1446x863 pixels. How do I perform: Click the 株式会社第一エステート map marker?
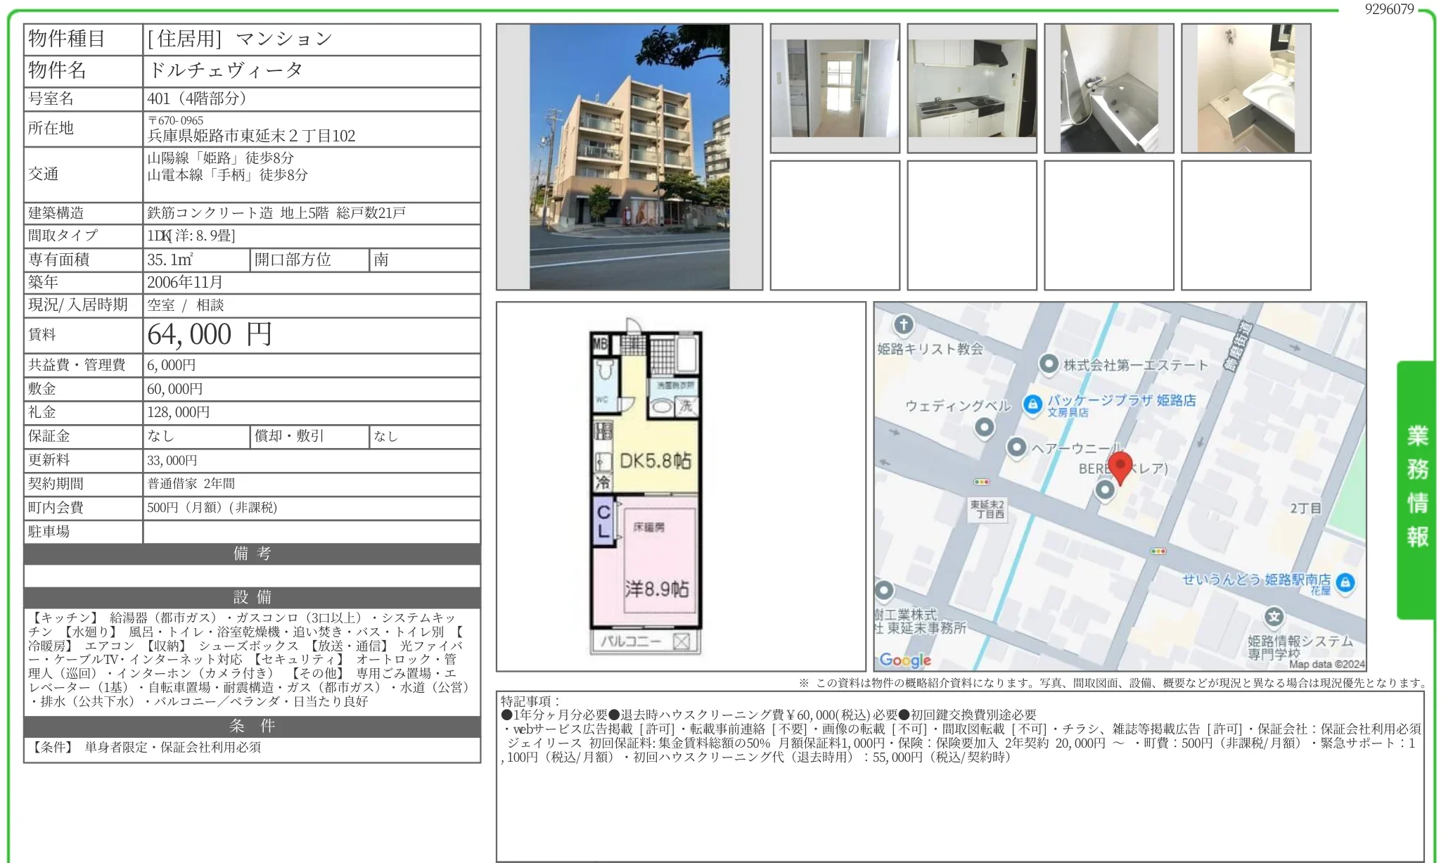[x=1049, y=364]
